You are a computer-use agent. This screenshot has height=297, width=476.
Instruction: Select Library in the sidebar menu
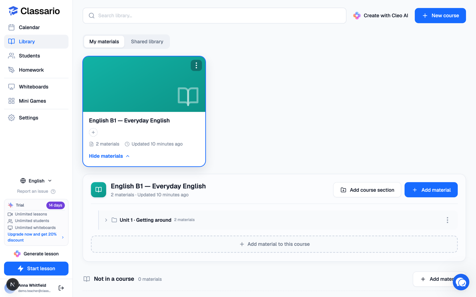coord(36,42)
